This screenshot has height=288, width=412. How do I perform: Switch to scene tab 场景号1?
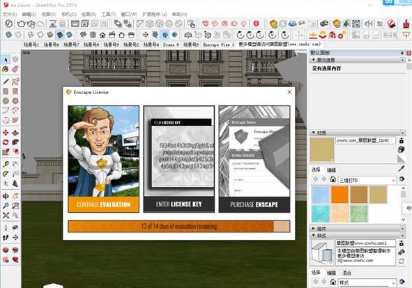tap(31, 45)
